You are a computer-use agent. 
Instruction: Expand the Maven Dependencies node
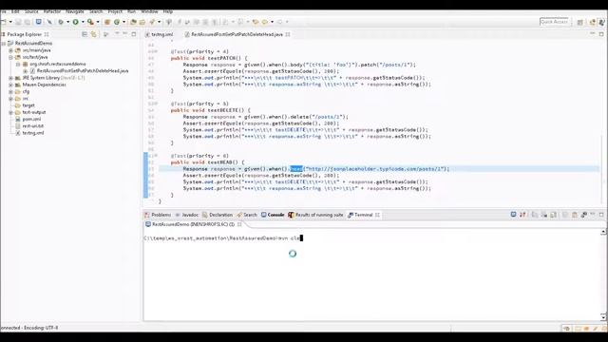(11, 85)
